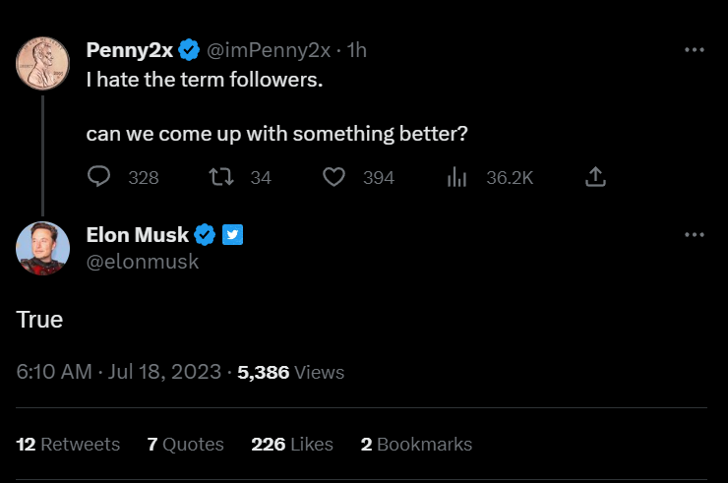Open Elon Musk's profile picture
This screenshot has height=483, width=728.
pos(42,249)
